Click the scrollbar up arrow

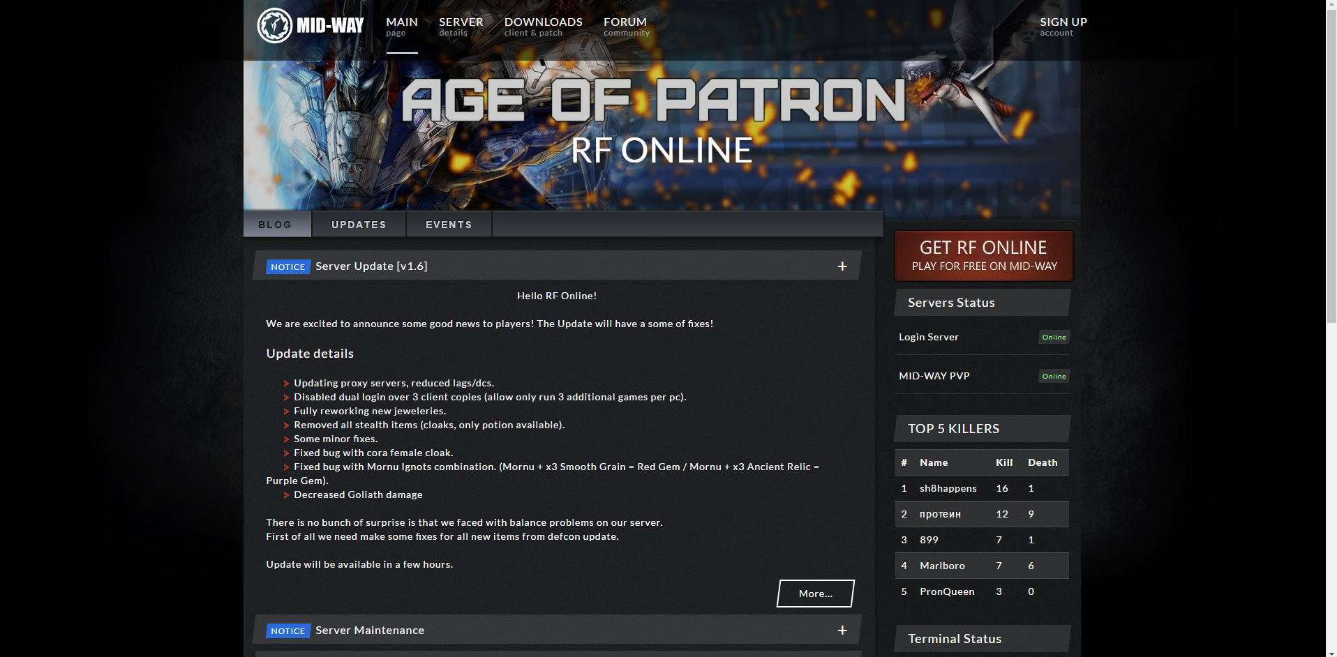pos(1331,5)
